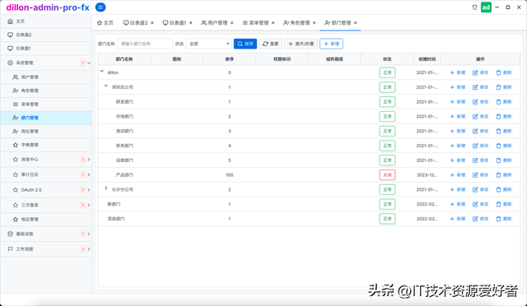This screenshot has width=527, height=306.
Task: Click the 部门名称 column header
Action: coord(124,59)
